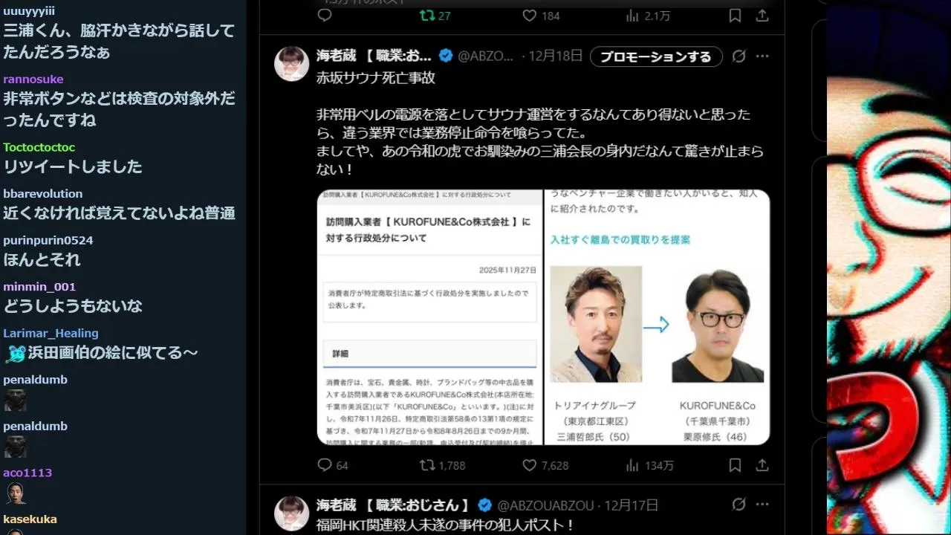
Task: Open profile avatar on 12月17日 post
Action: click(x=292, y=513)
